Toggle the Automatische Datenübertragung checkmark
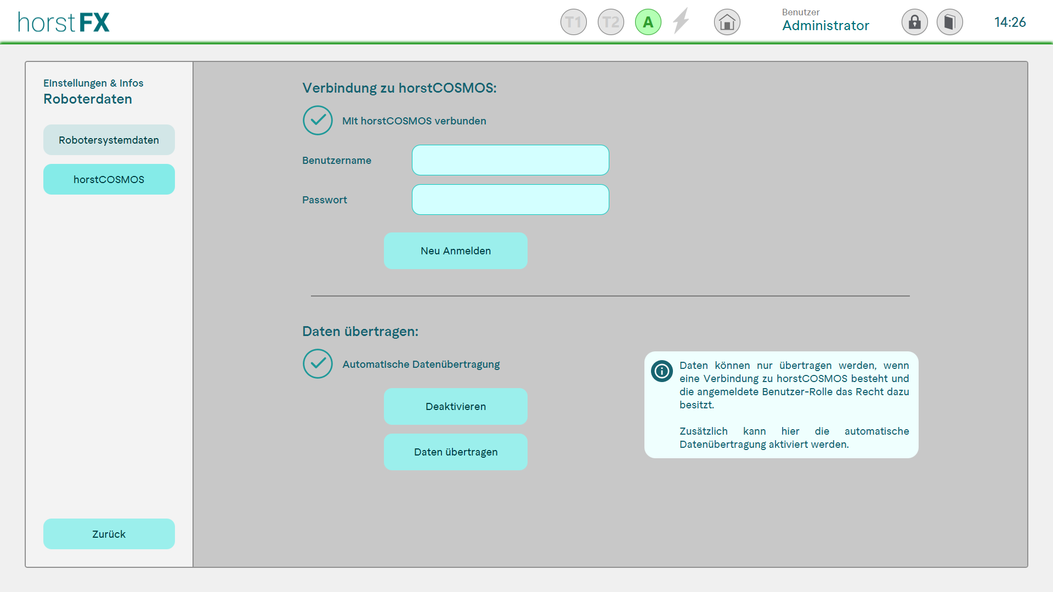The image size is (1053, 592). (x=318, y=364)
